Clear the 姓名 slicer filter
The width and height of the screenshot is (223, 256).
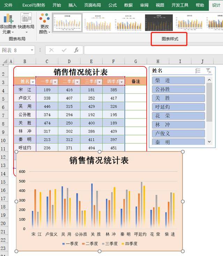[x=209, y=71]
